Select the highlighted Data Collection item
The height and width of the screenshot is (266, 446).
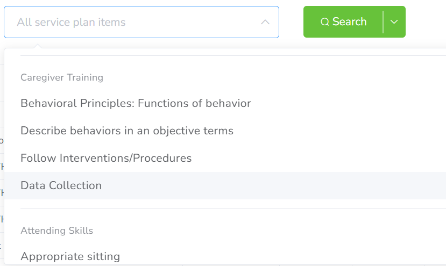(61, 185)
